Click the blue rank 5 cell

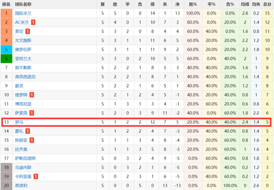pyautogui.click(x=6, y=50)
